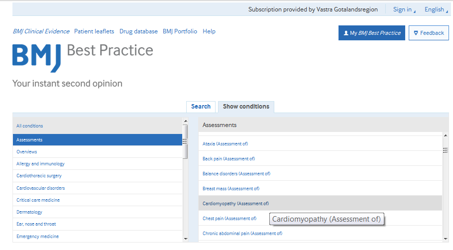Open the Drug database link
Viewport: 453px width, 250px height.
coord(139,31)
